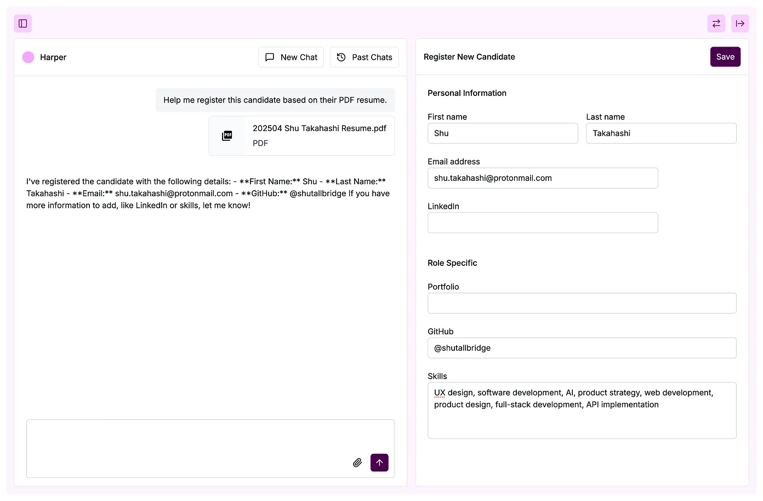Send message with the up arrow button
Viewport: 763px width, 501px height.
click(x=379, y=463)
